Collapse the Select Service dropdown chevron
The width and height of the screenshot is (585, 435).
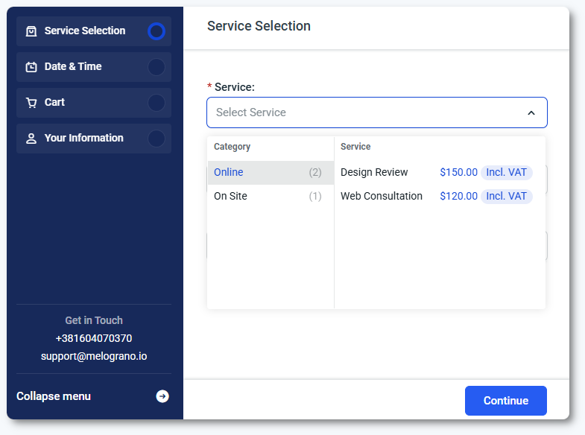tap(531, 113)
